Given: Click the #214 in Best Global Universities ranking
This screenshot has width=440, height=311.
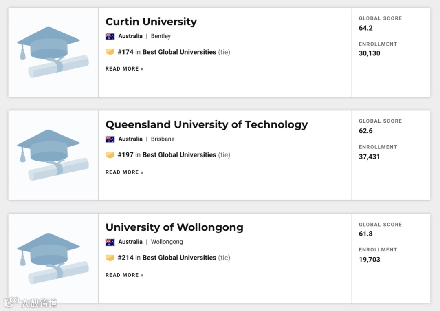Looking at the screenshot, I should 167,258.
